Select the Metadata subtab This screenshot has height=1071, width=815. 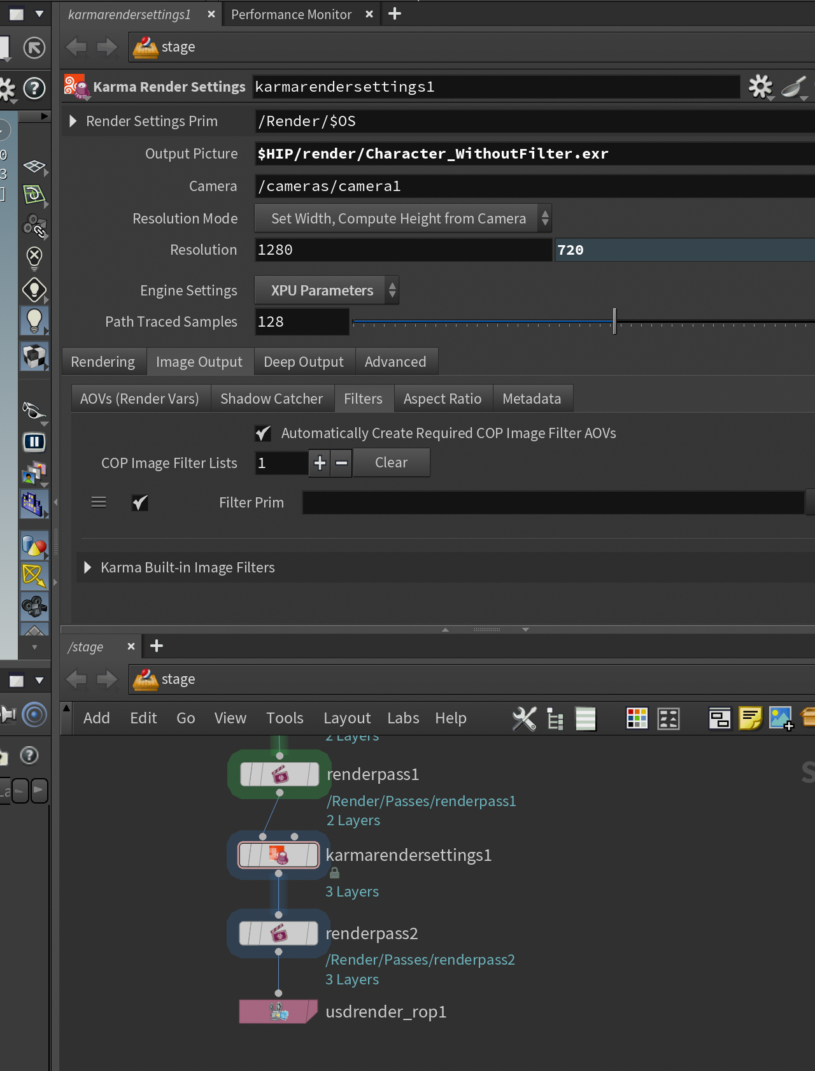point(532,399)
